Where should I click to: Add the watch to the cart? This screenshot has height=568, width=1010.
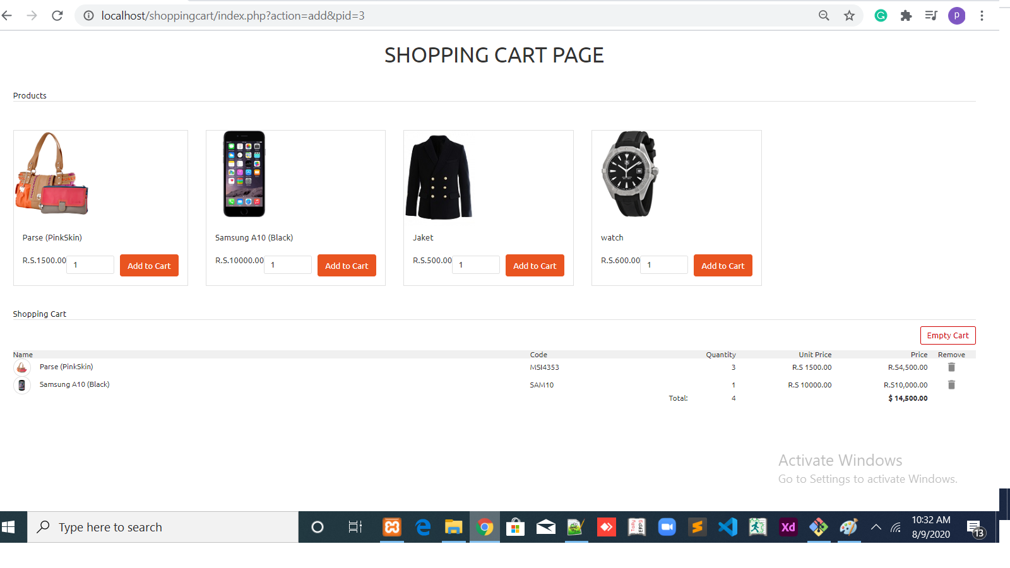click(x=722, y=265)
